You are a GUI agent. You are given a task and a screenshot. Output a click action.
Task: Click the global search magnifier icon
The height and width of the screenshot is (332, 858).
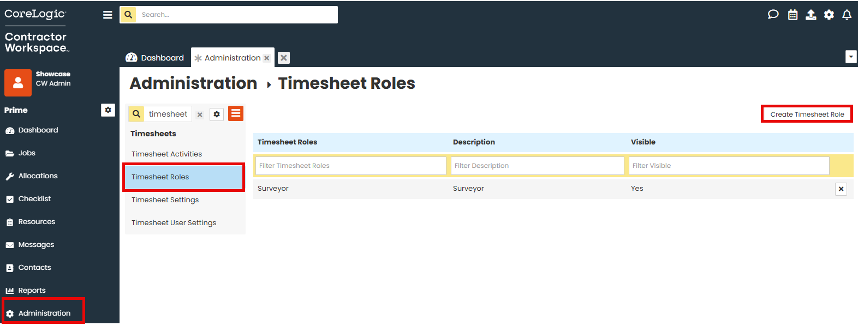(x=128, y=15)
